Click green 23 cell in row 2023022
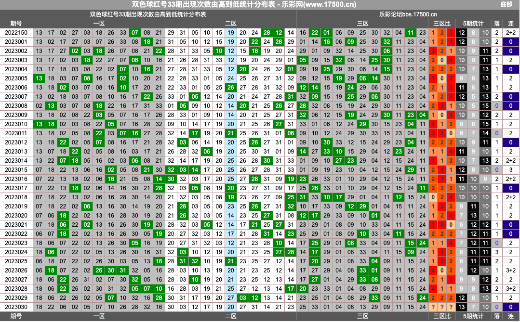The image size is (520, 322). point(291,233)
